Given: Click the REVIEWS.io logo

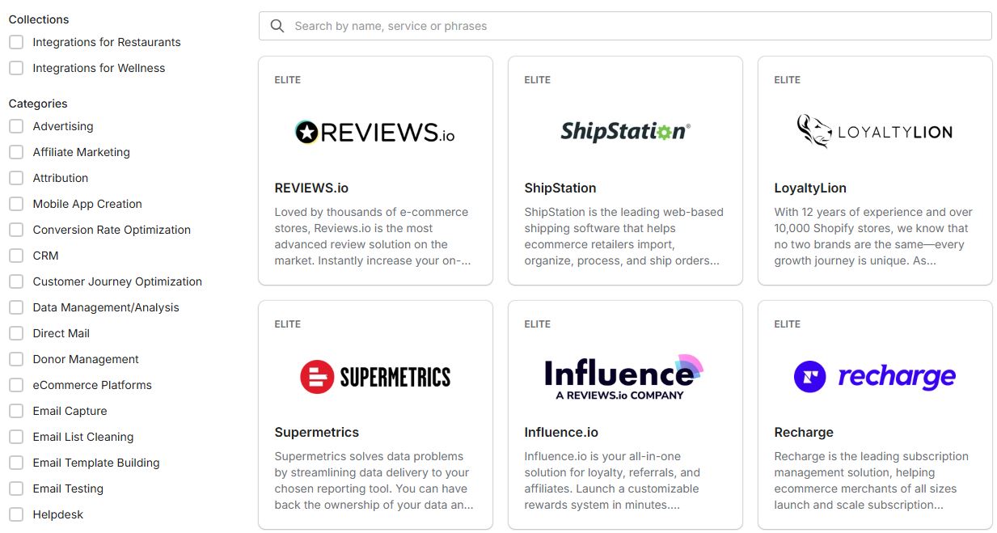Looking at the screenshot, I should [375, 129].
